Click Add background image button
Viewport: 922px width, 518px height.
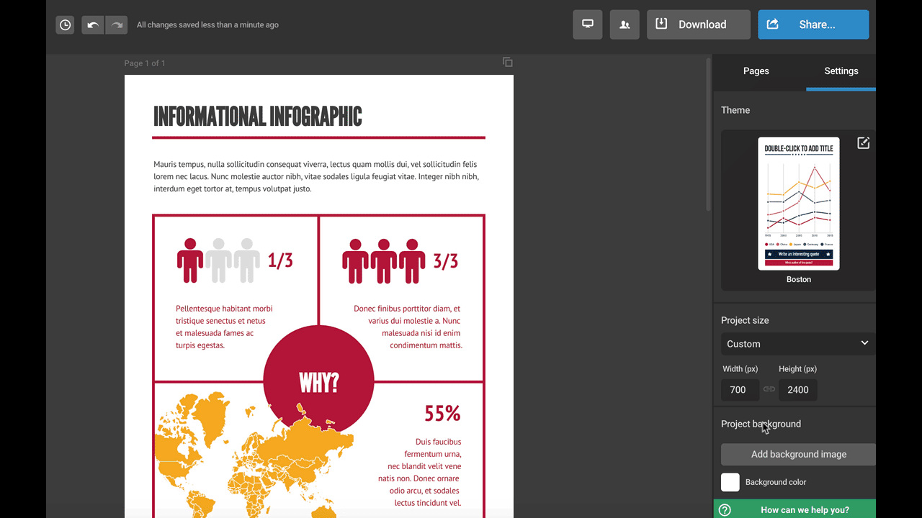click(x=798, y=454)
